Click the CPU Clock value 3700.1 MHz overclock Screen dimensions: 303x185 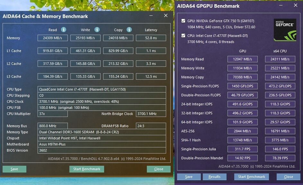tap(102, 101)
